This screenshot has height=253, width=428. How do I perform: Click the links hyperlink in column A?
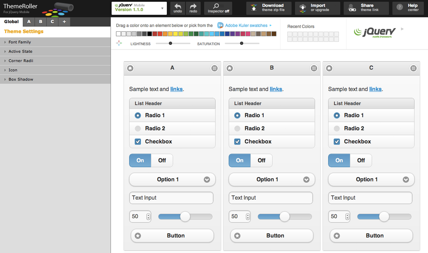pyautogui.click(x=176, y=89)
